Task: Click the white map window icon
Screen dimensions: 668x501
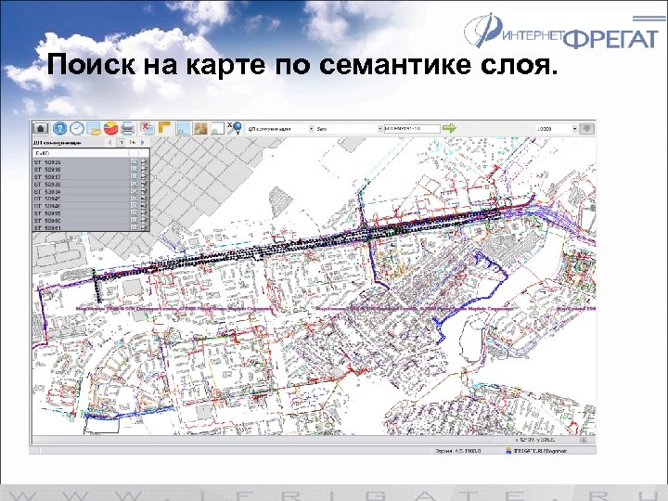Action: click(217, 128)
